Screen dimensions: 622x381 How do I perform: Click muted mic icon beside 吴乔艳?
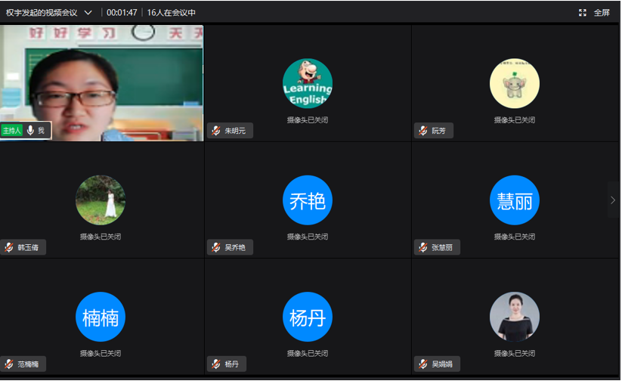pos(217,247)
